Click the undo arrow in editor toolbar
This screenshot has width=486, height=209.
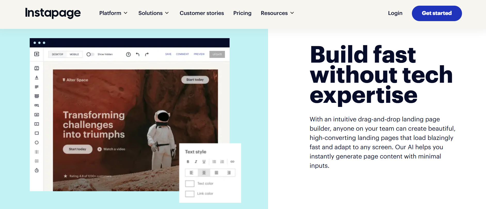[138, 54]
